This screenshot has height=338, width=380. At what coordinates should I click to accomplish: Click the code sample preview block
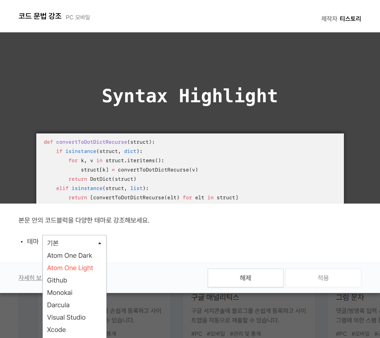[190, 168]
